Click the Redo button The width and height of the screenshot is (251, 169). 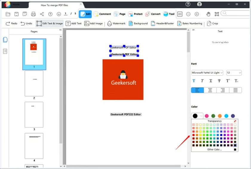pyautogui.click(x=11, y=24)
